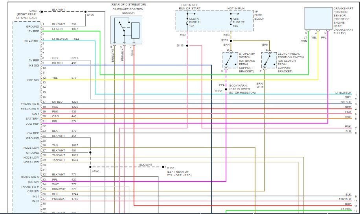Click the WHT wire label at pin 34

click(x=55, y=184)
